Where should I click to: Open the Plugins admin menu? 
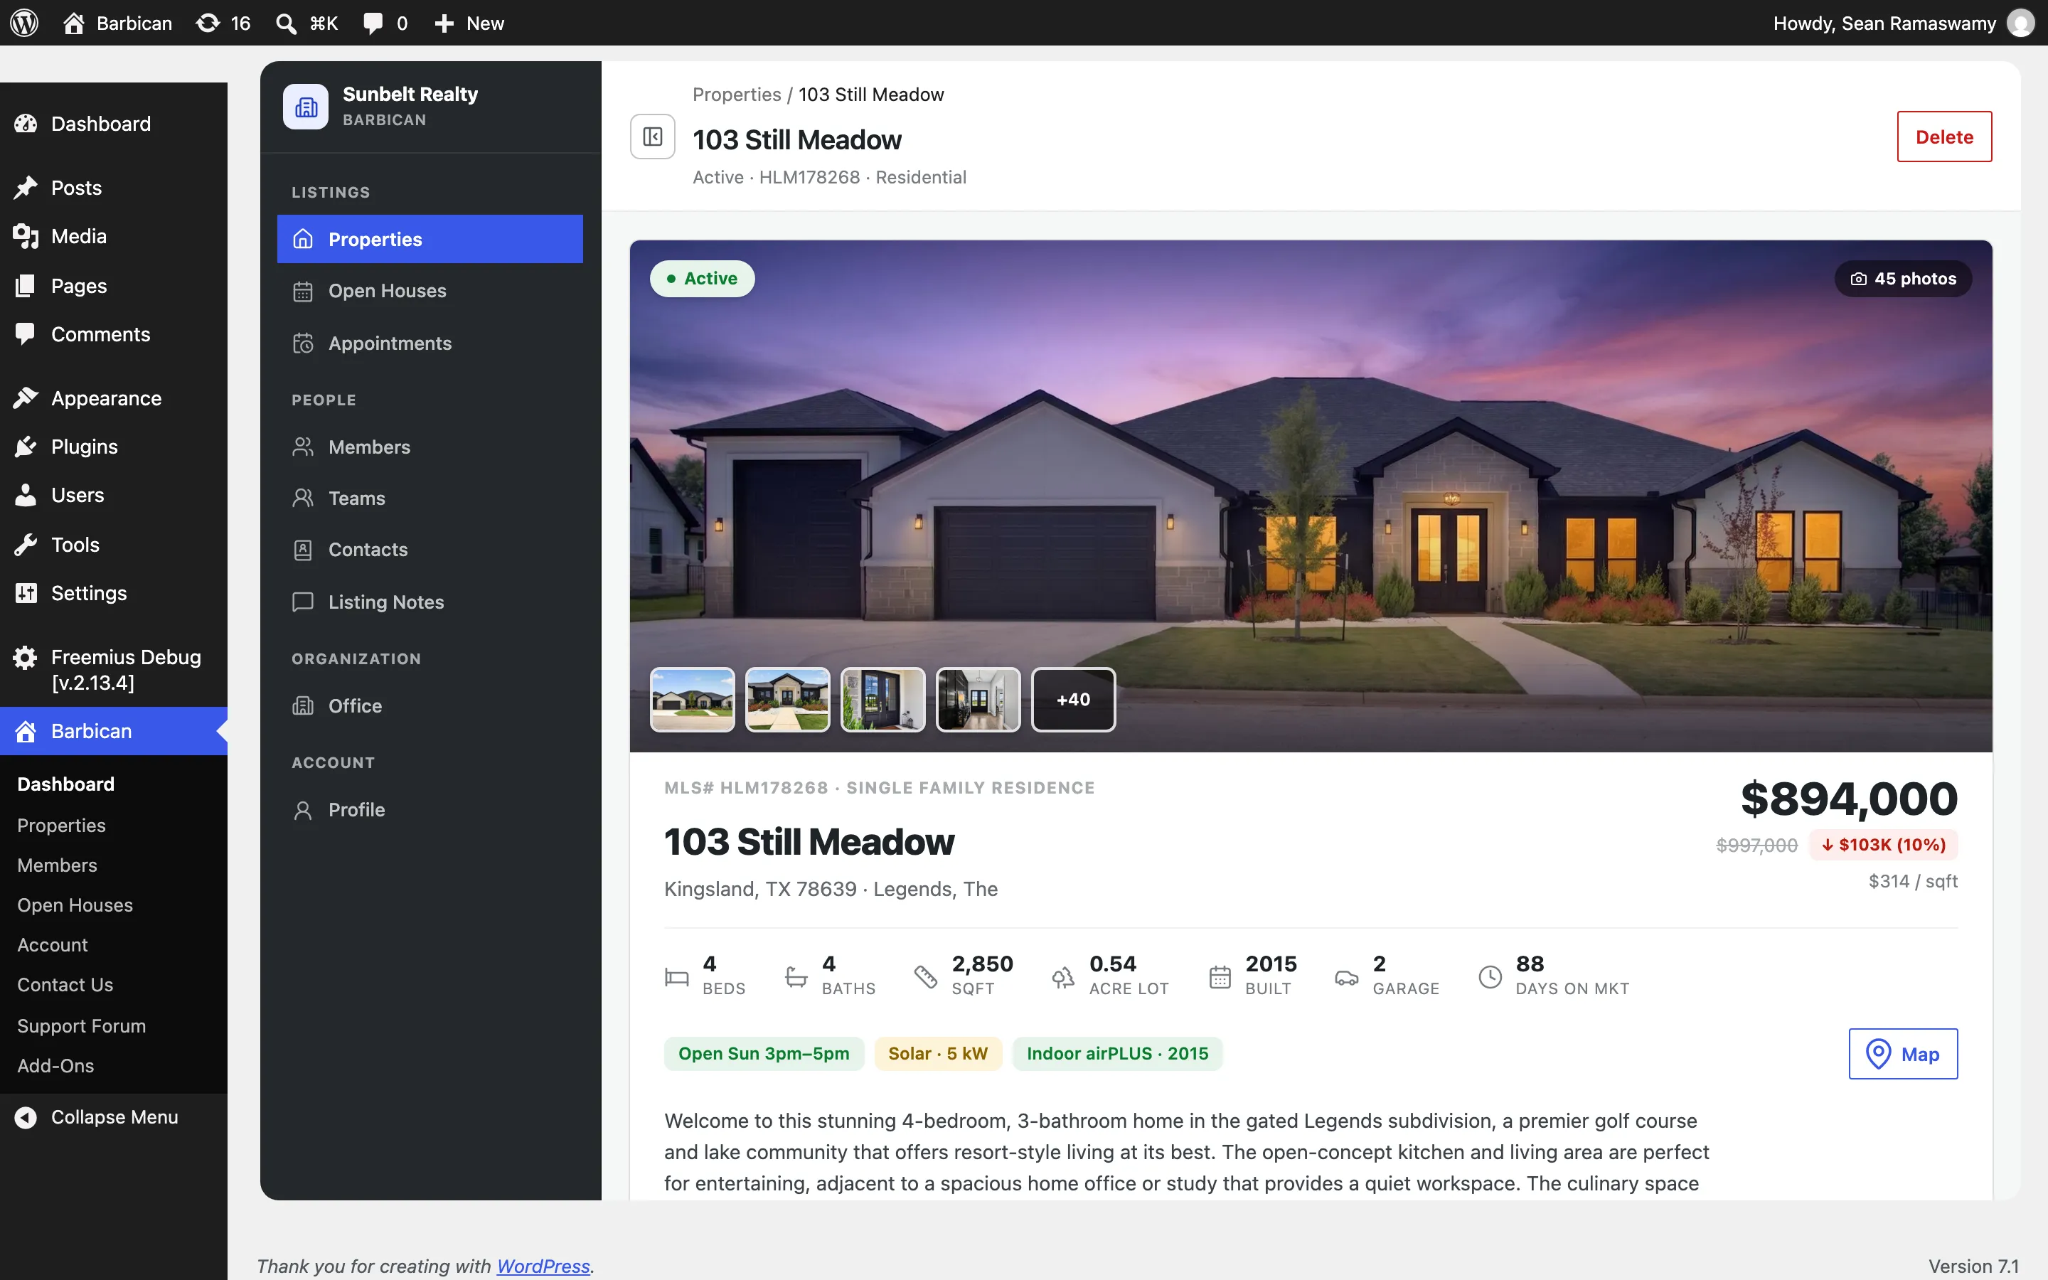(113, 446)
